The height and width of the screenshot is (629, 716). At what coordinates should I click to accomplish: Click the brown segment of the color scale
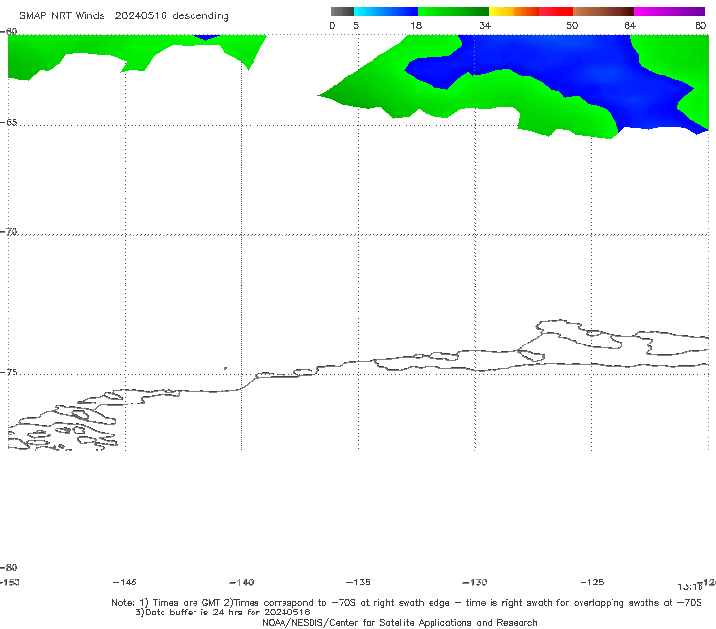click(603, 12)
